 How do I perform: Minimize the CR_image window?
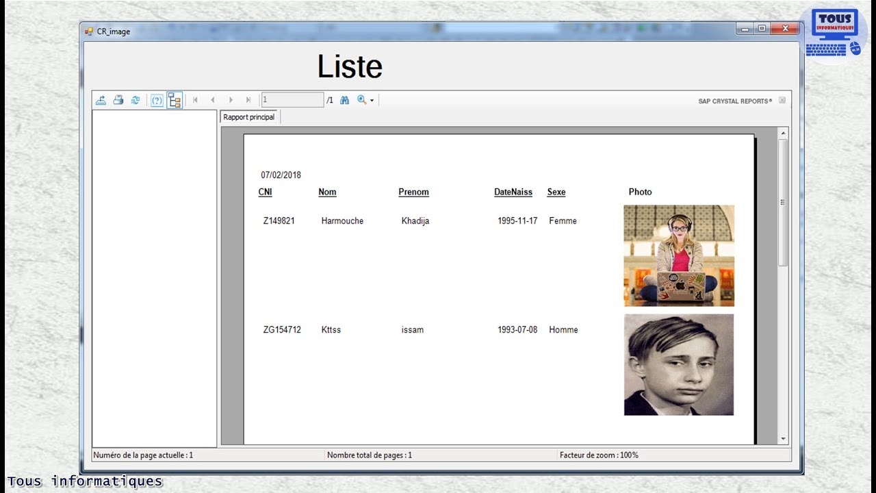point(745,28)
